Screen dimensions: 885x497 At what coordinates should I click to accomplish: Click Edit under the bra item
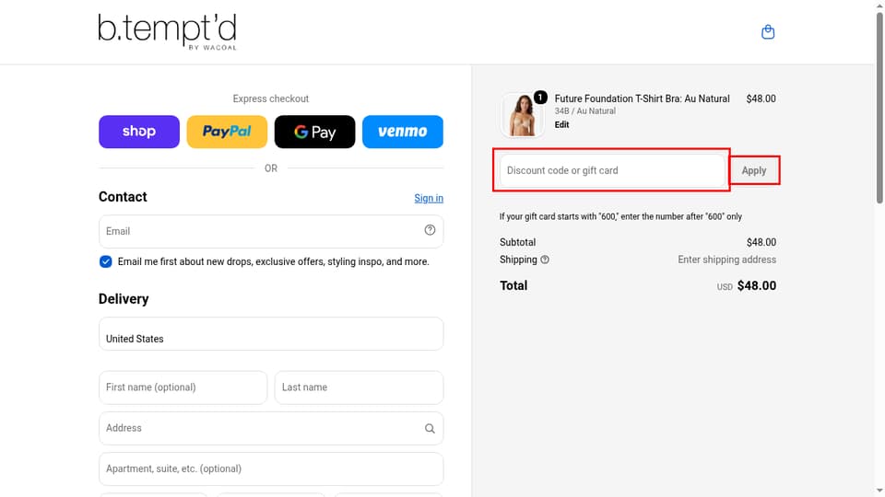coord(561,124)
